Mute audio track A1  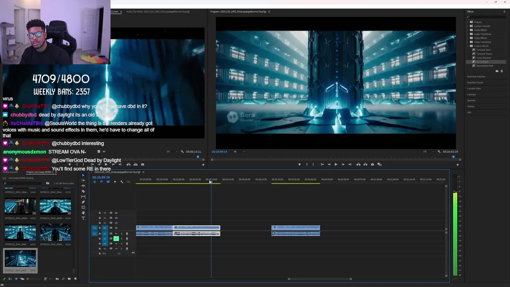[x=116, y=234]
